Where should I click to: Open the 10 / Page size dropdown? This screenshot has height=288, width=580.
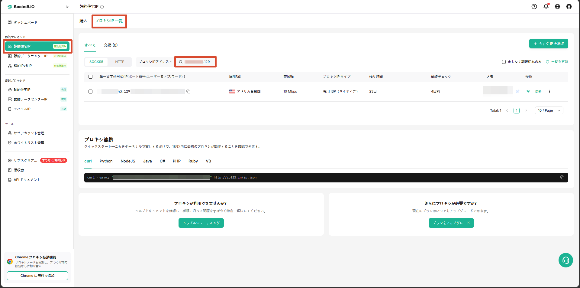[549, 110]
